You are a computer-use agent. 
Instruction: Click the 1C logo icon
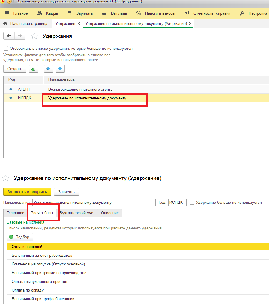2,1
